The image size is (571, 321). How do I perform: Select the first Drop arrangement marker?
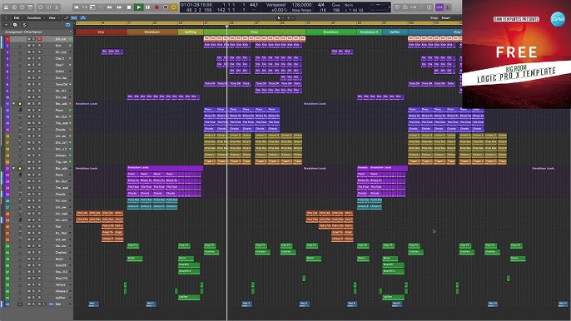pyautogui.click(x=254, y=32)
